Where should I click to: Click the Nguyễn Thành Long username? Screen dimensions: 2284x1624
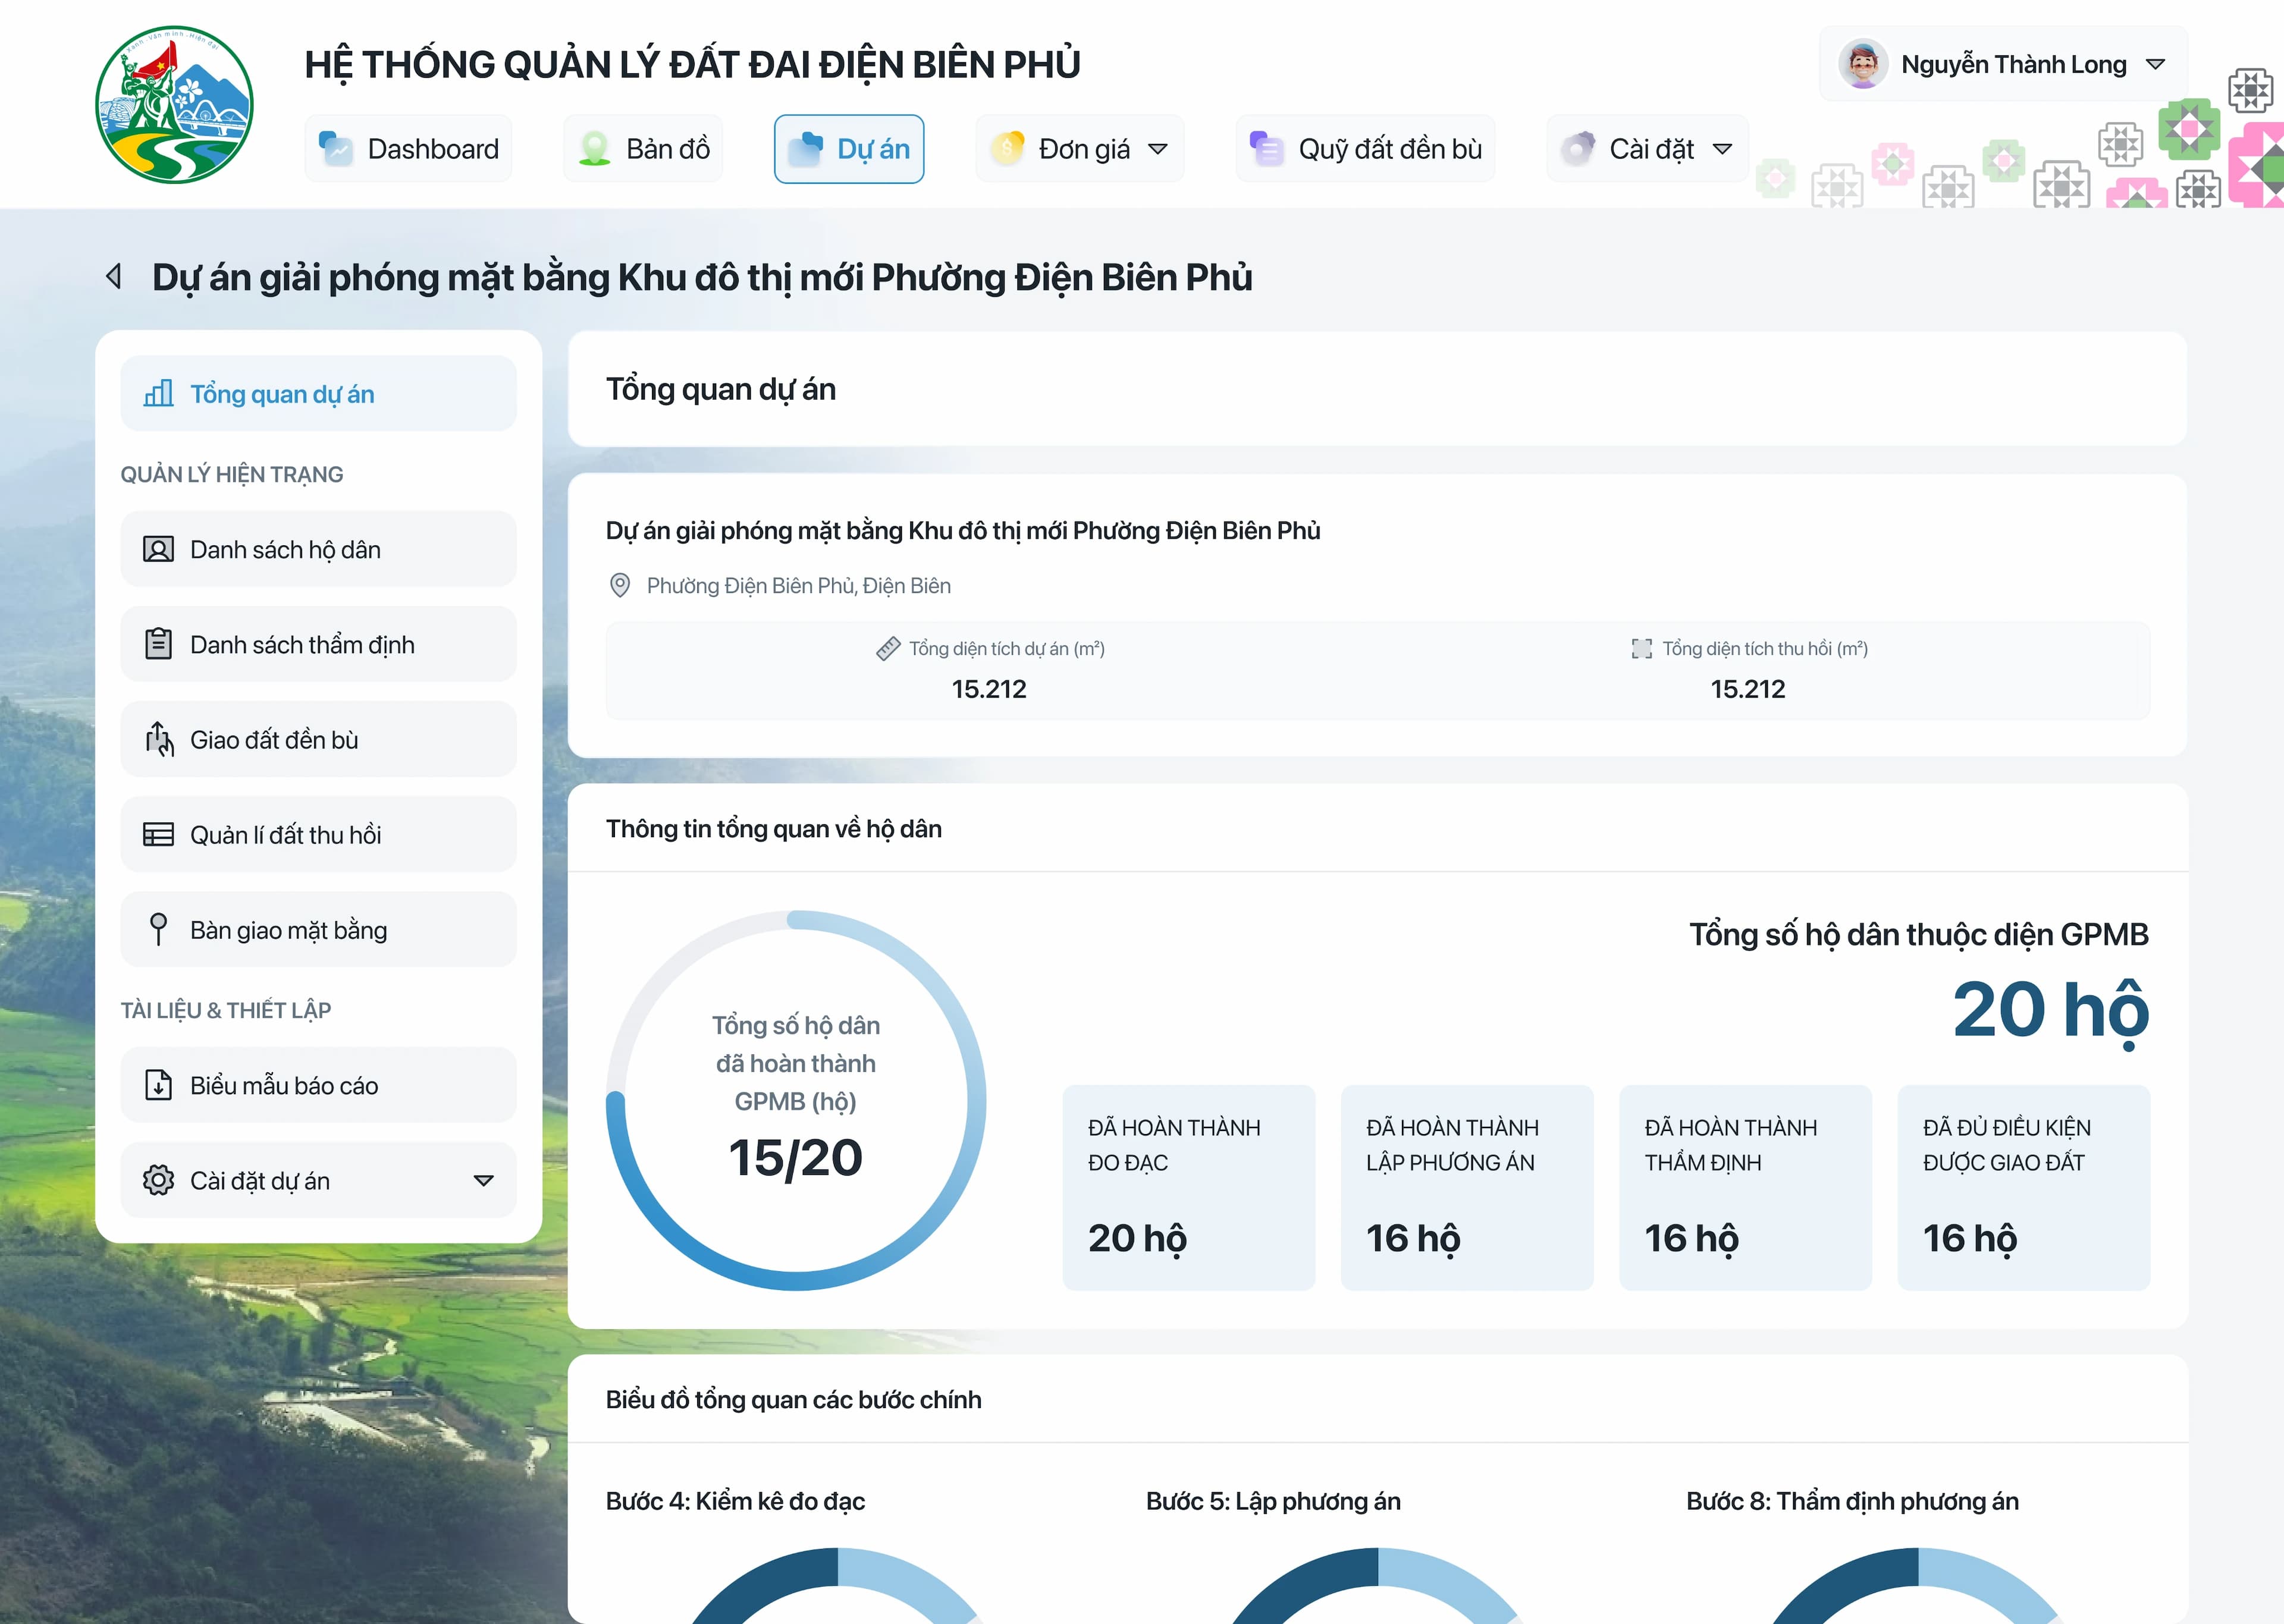pyautogui.click(x=2013, y=64)
